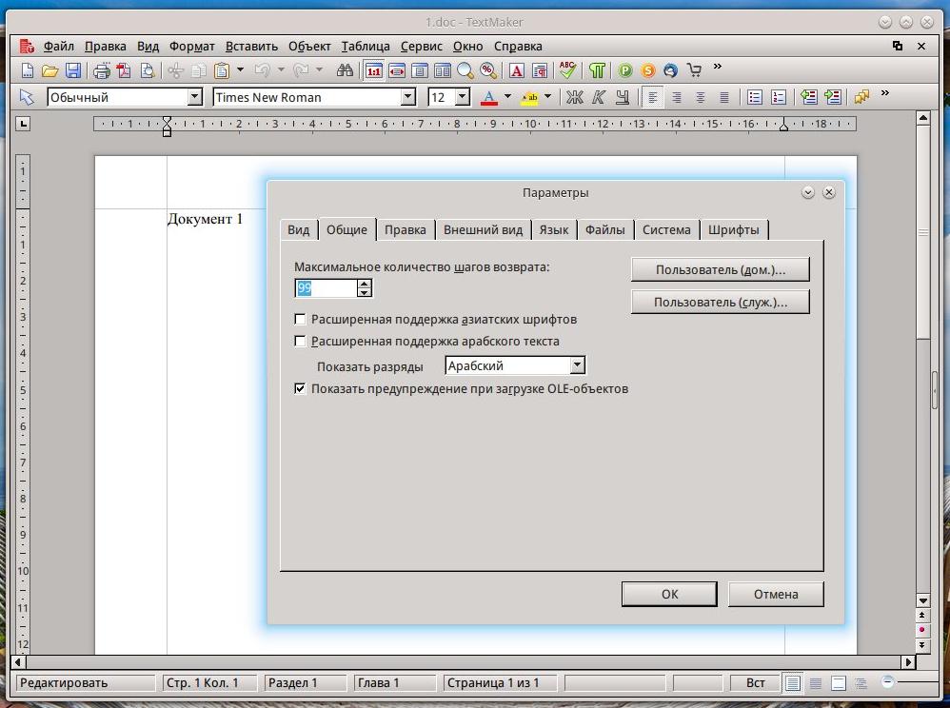Run spell check ABC icon
Image resolution: width=950 pixels, height=708 pixels.
(x=567, y=69)
